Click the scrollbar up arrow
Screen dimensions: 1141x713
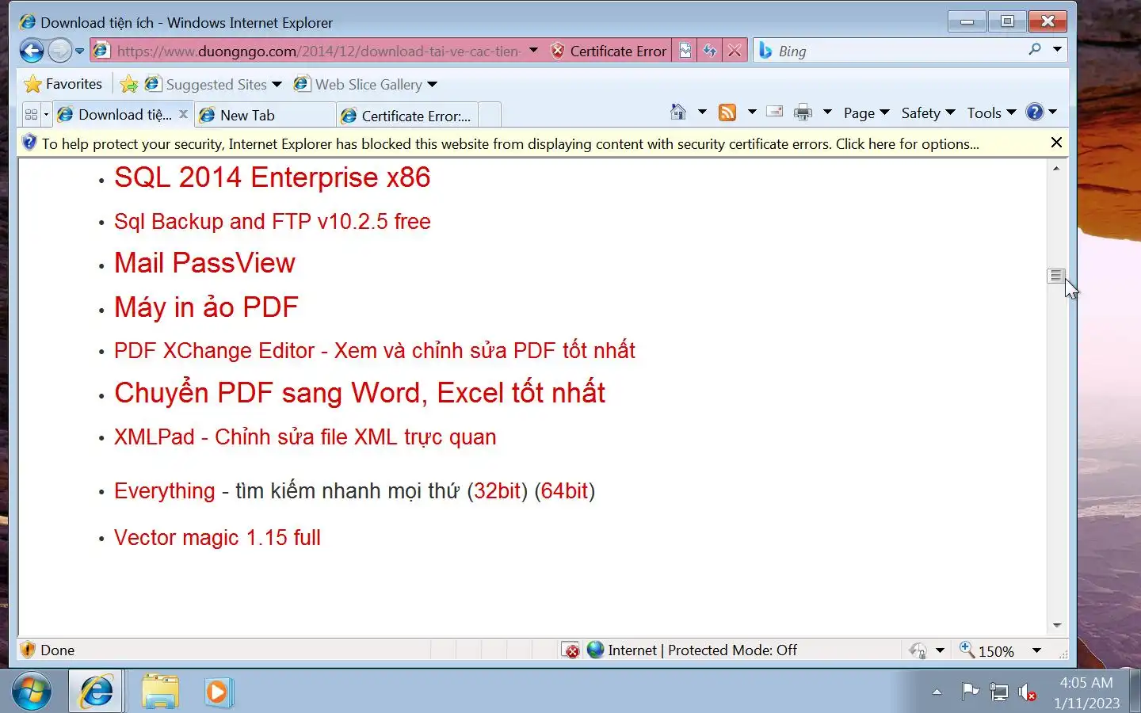click(x=1056, y=168)
